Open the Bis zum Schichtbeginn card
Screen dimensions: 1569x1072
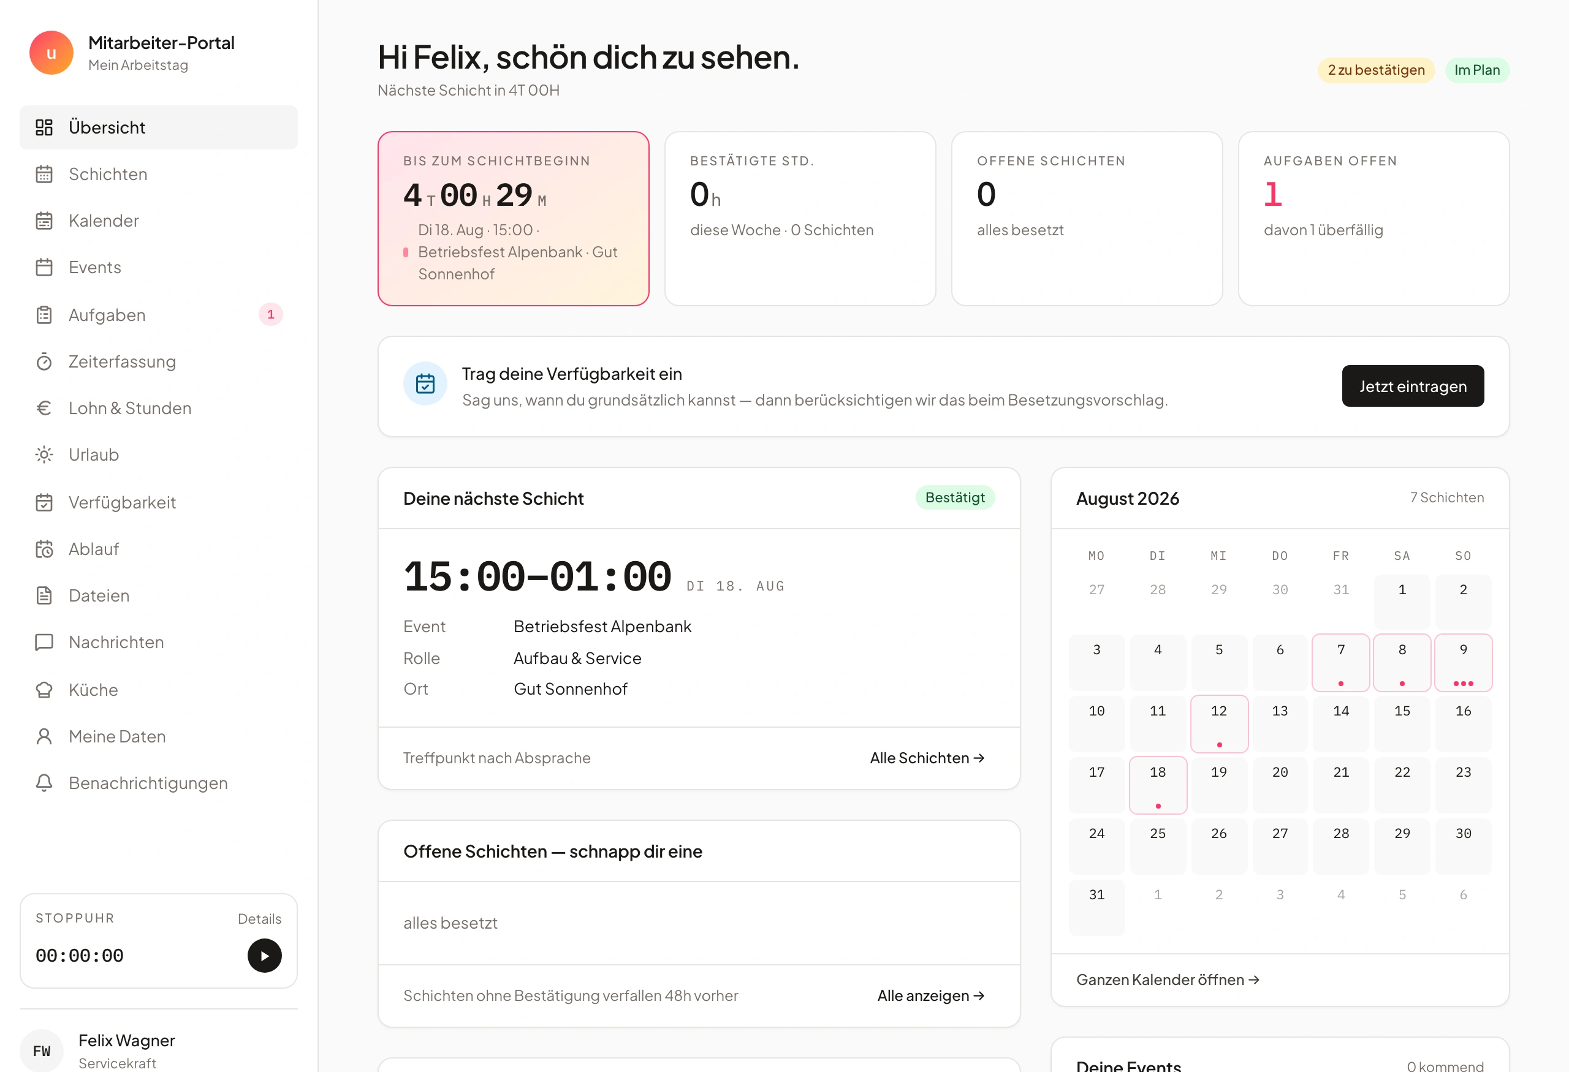513,219
